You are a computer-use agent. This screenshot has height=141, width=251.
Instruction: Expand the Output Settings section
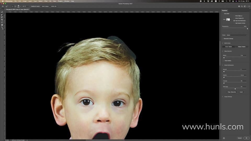tap(223, 97)
